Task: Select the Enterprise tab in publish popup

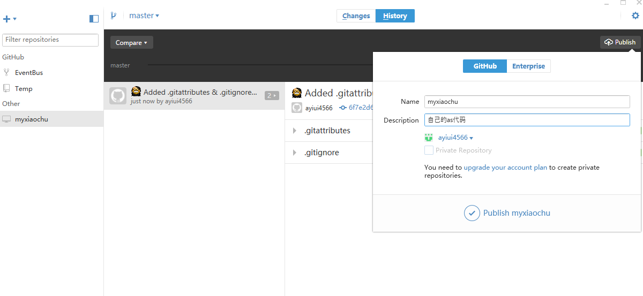Action: click(x=528, y=66)
